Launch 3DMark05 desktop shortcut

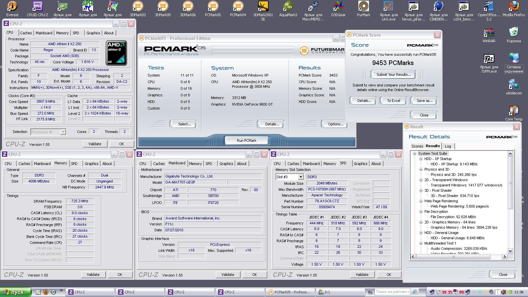(163, 9)
